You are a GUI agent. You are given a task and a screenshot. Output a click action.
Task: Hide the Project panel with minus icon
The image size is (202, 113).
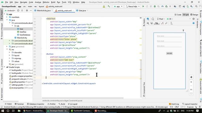point(31,10)
